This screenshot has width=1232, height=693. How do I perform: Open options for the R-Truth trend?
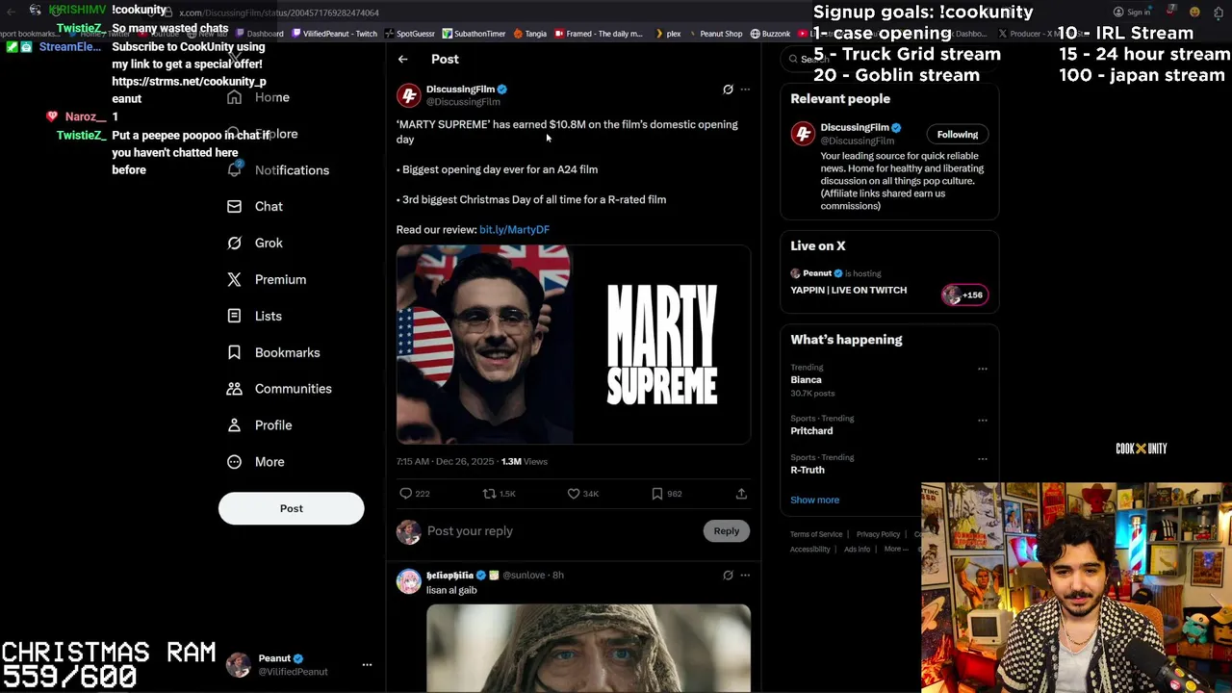983,458
